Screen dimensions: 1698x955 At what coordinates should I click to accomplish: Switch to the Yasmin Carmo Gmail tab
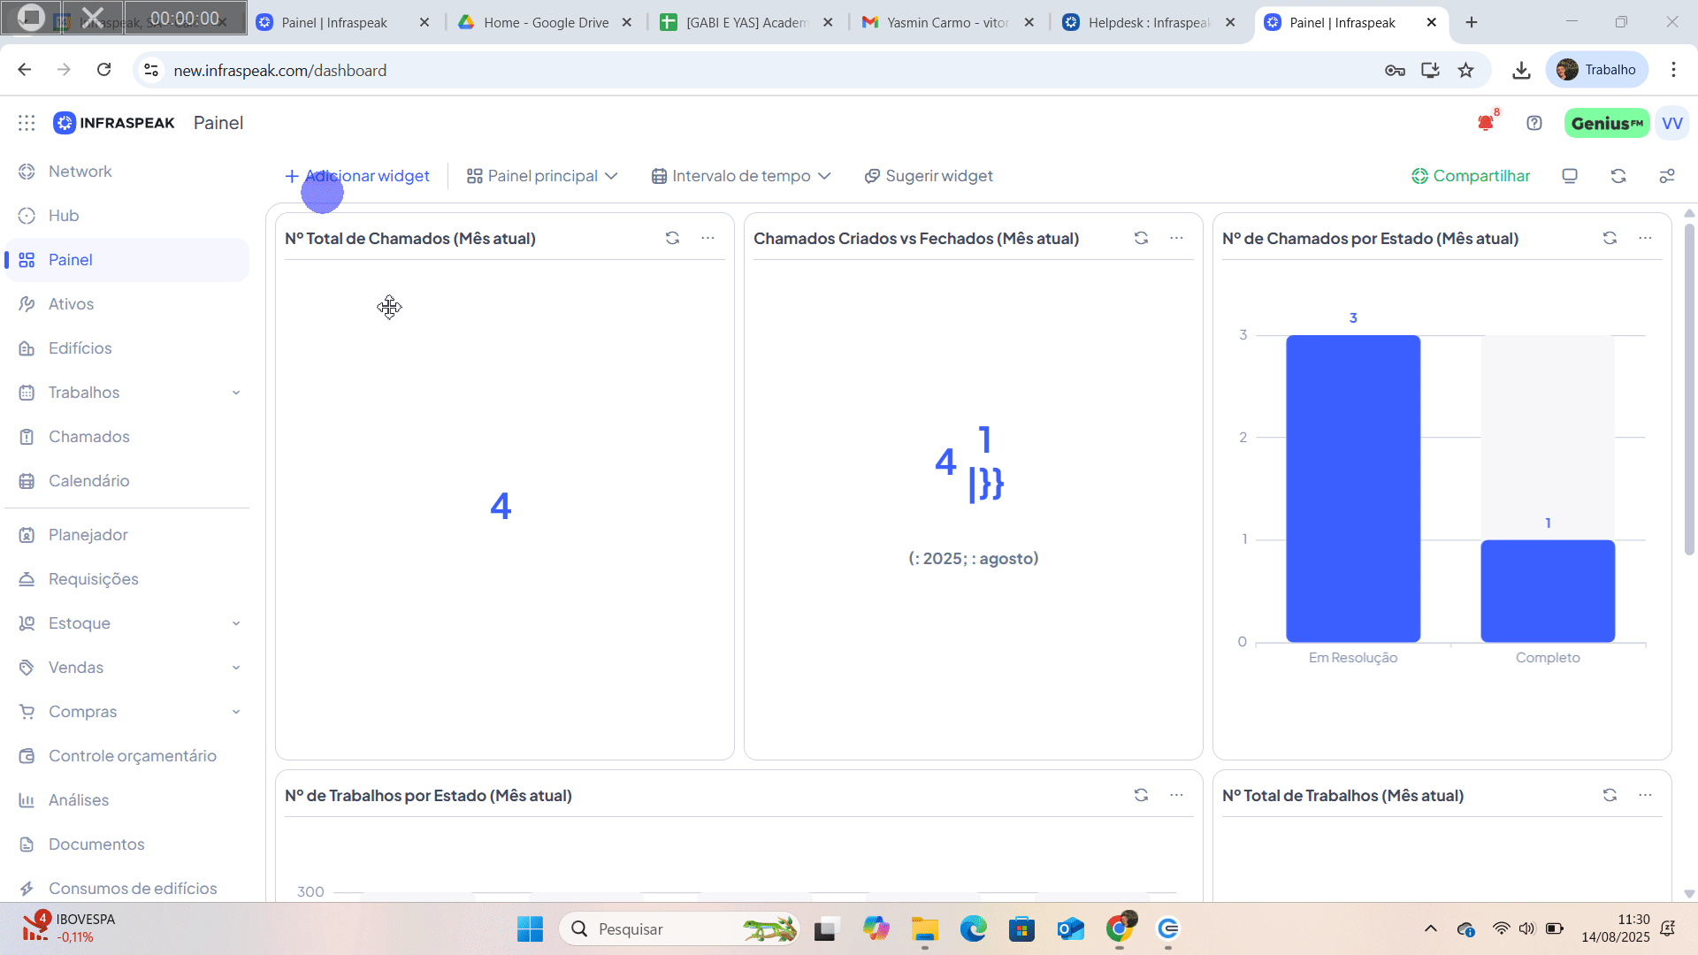(x=948, y=22)
